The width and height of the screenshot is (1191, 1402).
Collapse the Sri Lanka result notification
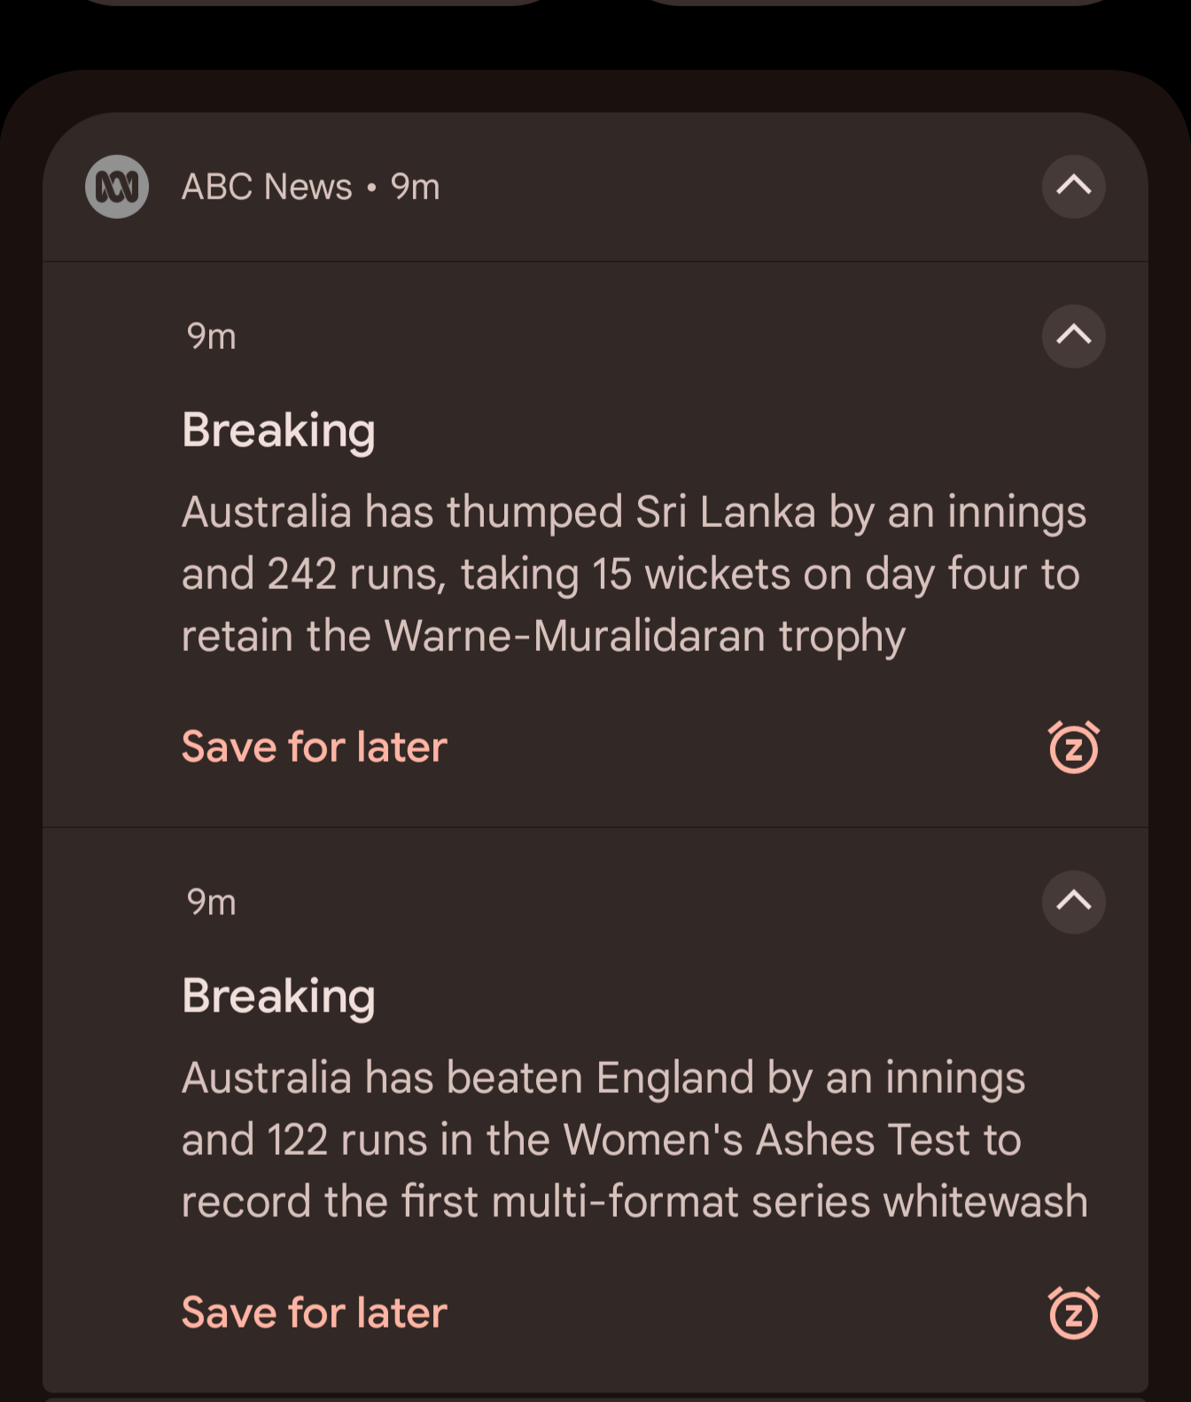pyautogui.click(x=1073, y=336)
